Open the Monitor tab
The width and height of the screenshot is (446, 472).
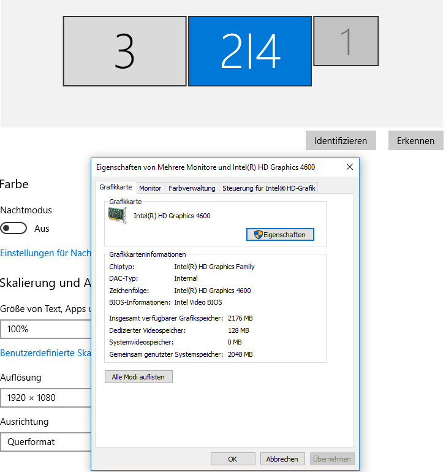coord(150,188)
